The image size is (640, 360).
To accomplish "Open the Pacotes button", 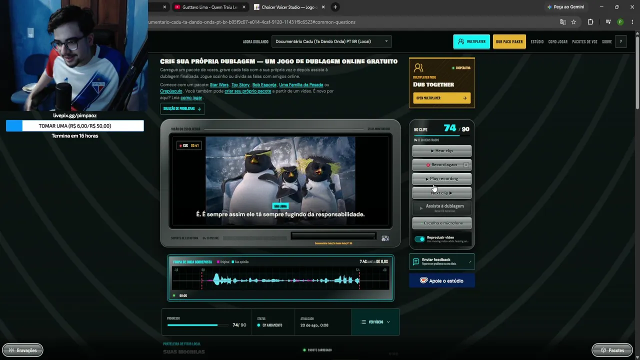I will (x=612, y=350).
